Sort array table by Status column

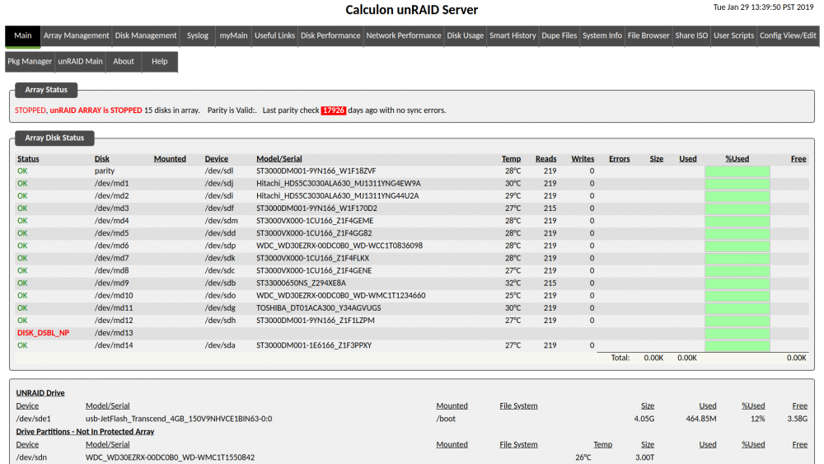28,159
